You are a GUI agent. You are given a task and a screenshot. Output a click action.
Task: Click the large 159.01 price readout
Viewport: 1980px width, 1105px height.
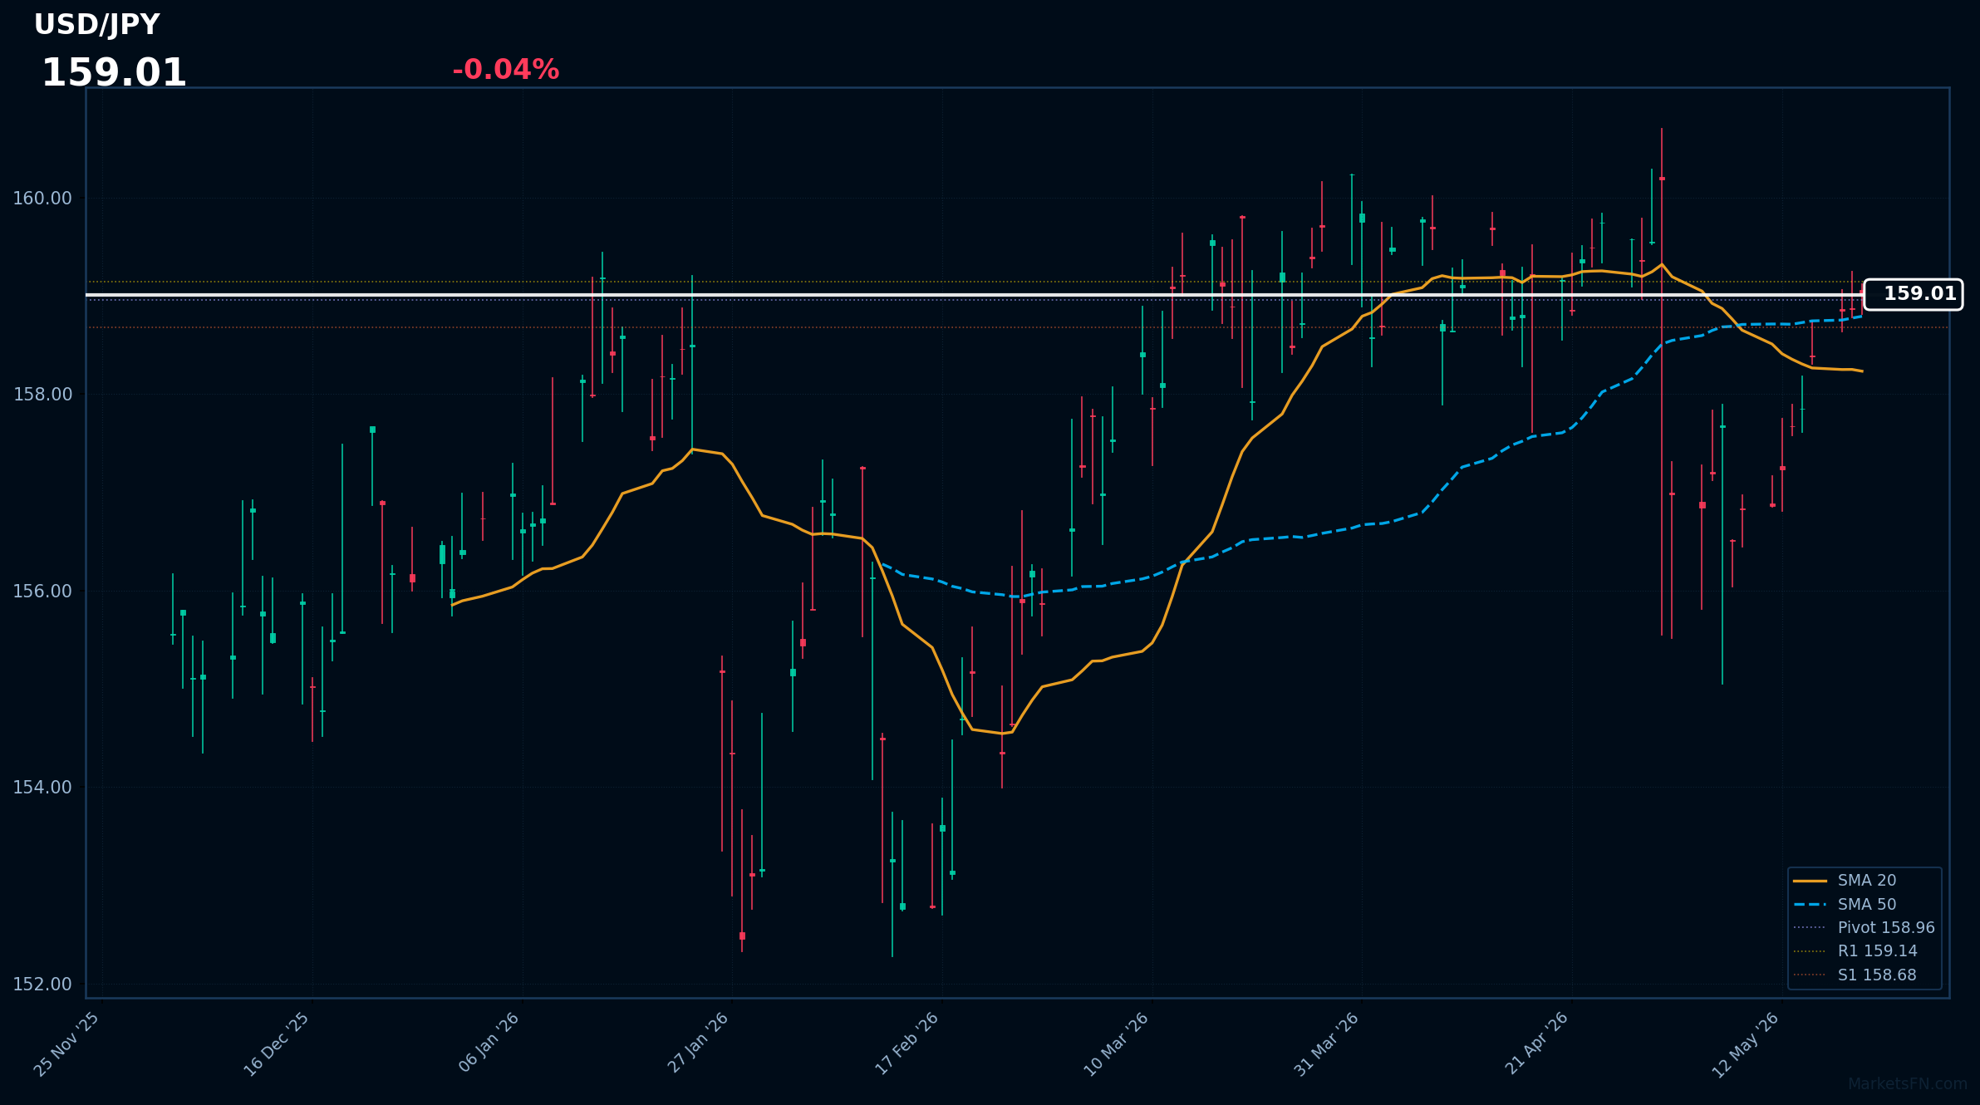[114, 73]
